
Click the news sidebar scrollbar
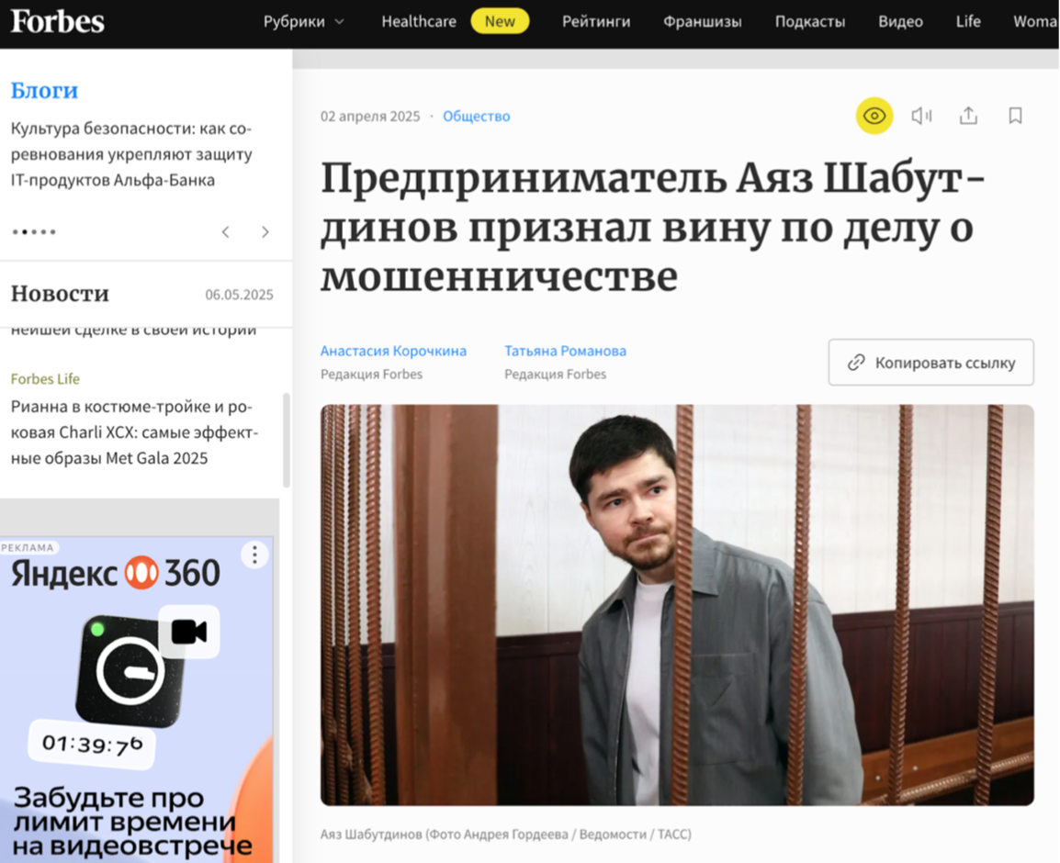click(287, 440)
